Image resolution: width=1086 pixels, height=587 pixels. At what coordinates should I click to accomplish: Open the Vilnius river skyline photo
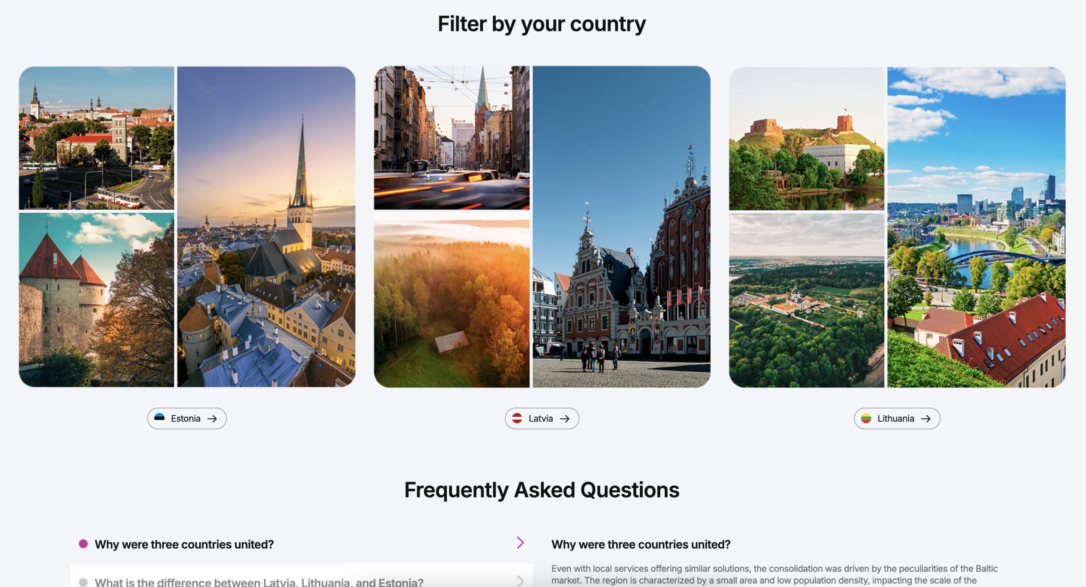(976, 227)
